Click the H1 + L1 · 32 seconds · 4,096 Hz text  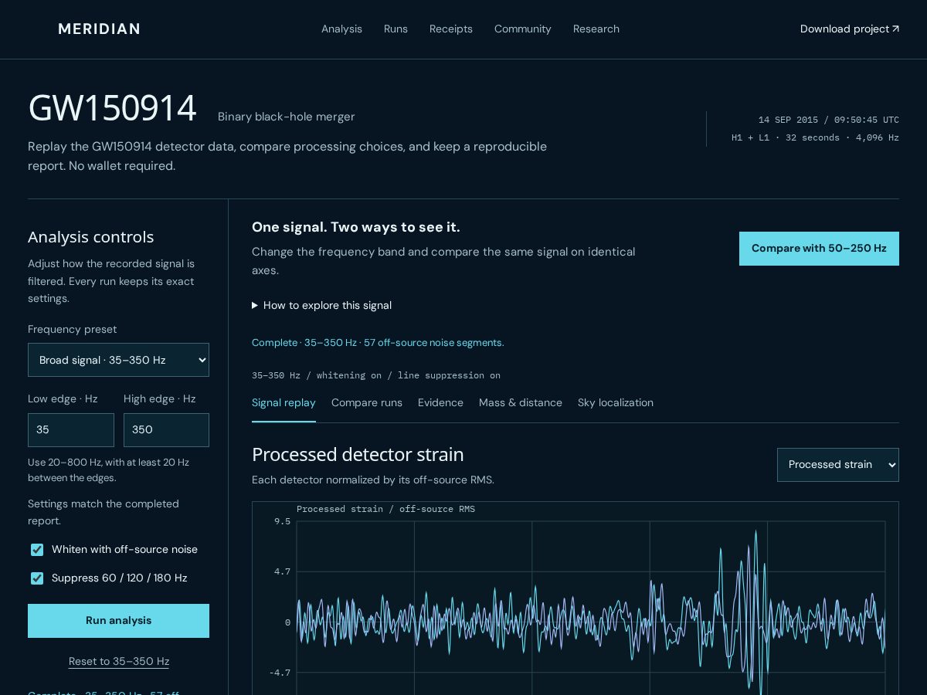pyautogui.click(x=815, y=137)
